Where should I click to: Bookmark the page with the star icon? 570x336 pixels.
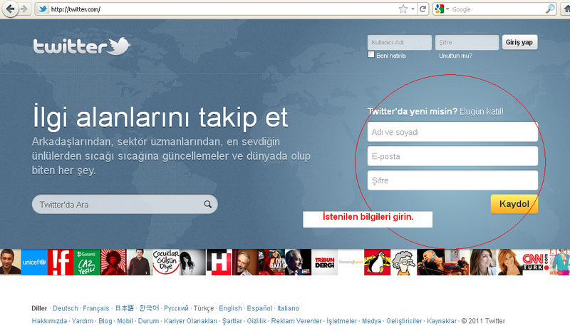[x=403, y=9]
